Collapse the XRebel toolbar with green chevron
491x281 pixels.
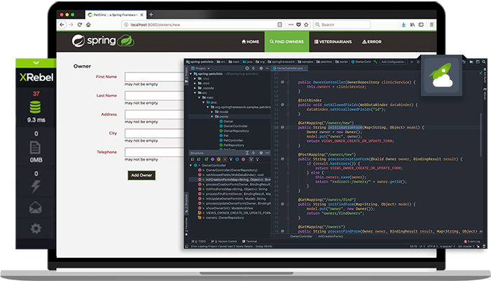coord(36,63)
